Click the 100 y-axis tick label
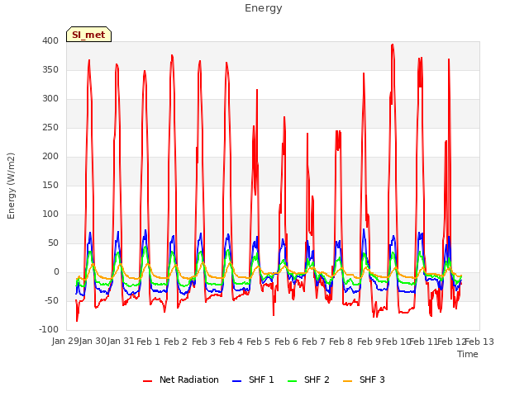Screen dimensions: 529x396 (50, 214)
